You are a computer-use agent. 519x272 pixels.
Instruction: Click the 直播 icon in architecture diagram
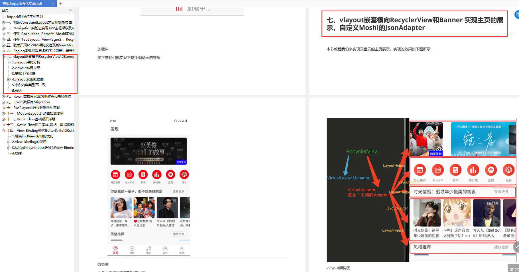(x=491, y=170)
